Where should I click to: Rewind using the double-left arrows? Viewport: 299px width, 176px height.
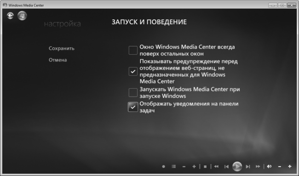[x=216, y=166]
